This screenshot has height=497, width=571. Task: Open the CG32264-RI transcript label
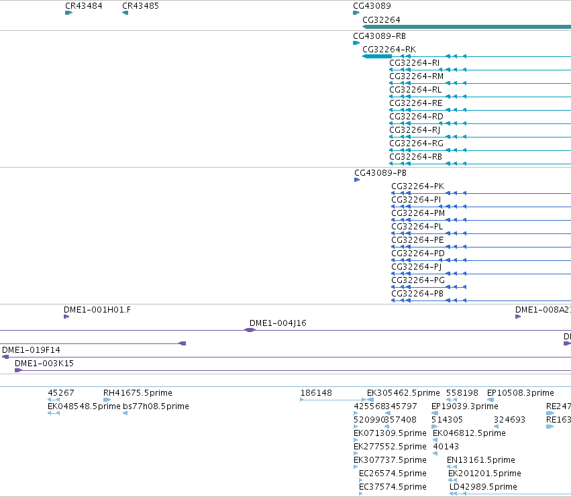point(415,62)
